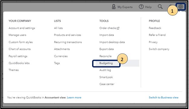Viewport: 189px width, 109px height.
Task: Click the Help question mark icon
Action: [x=141, y=7]
